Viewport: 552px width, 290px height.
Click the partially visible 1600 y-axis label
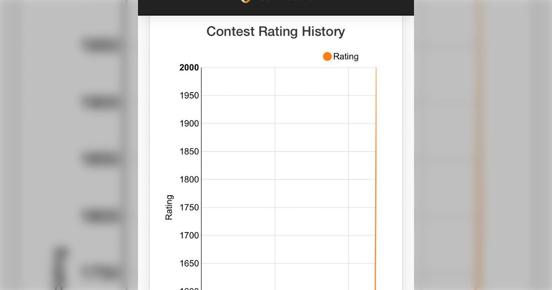click(x=189, y=288)
